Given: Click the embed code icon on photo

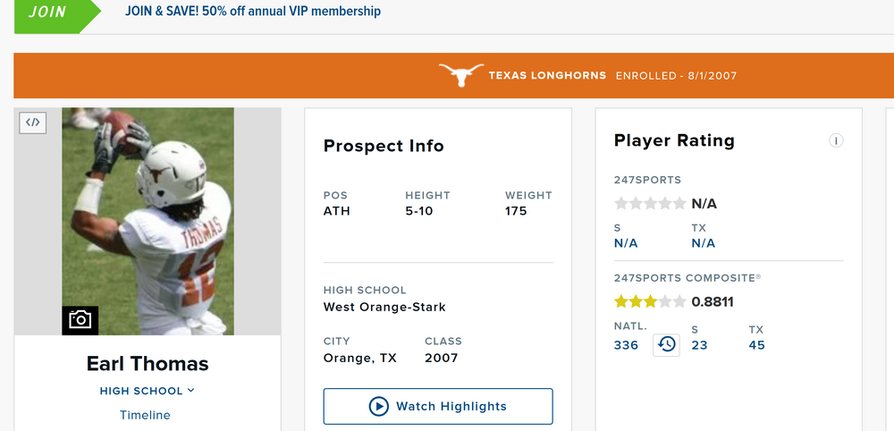Looking at the screenshot, I should (x=32, y=123).
